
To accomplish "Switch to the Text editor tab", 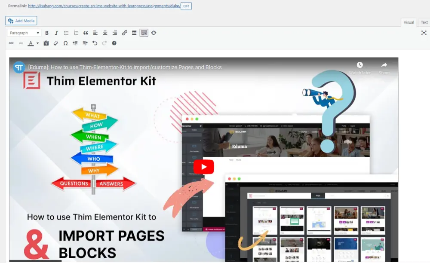I will tap(424, 22).
